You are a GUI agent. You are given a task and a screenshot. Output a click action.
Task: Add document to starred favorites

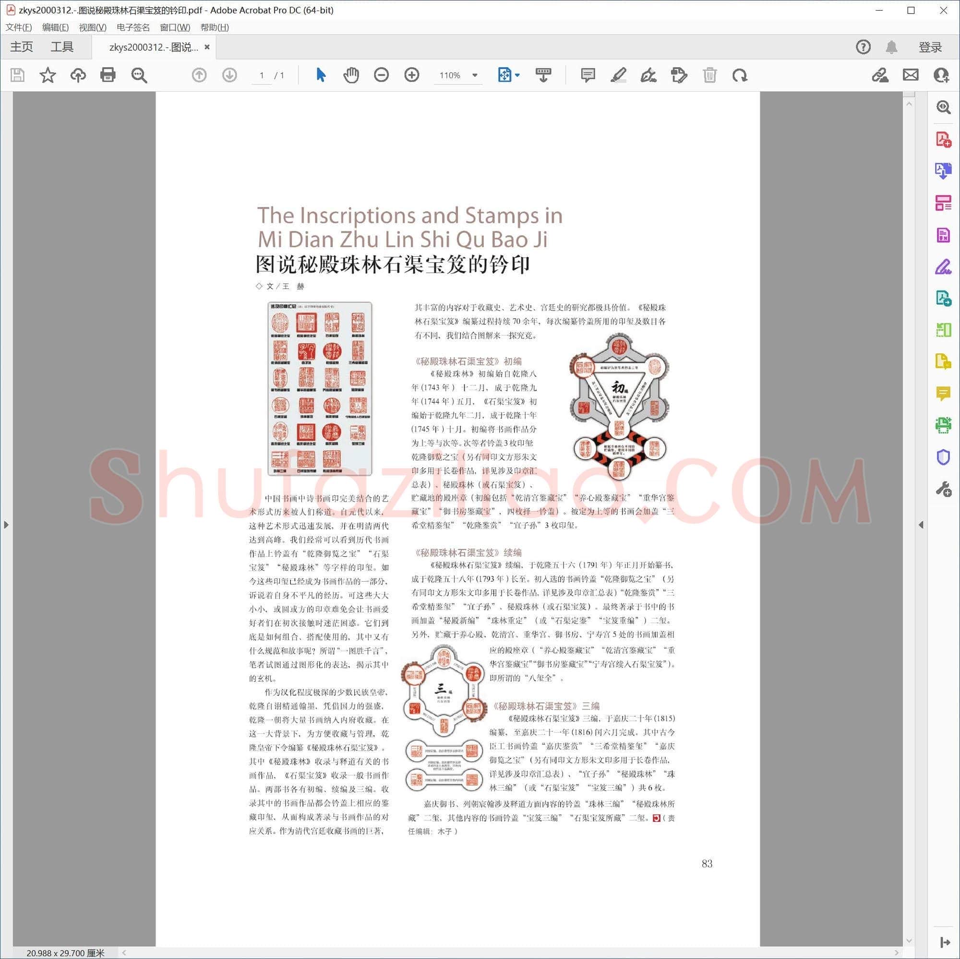pyautogui.click(x=48, y=75)
